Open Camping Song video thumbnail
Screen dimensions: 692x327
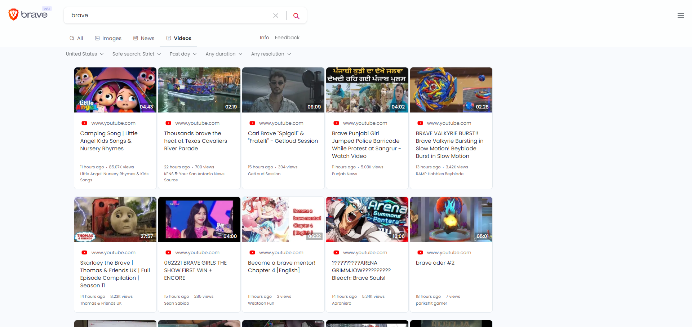(115, 90)
